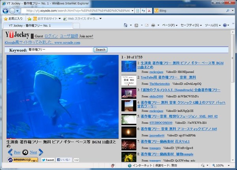Click the Tweet button
The height and width of the screenshot is (170, 237).
48,160
